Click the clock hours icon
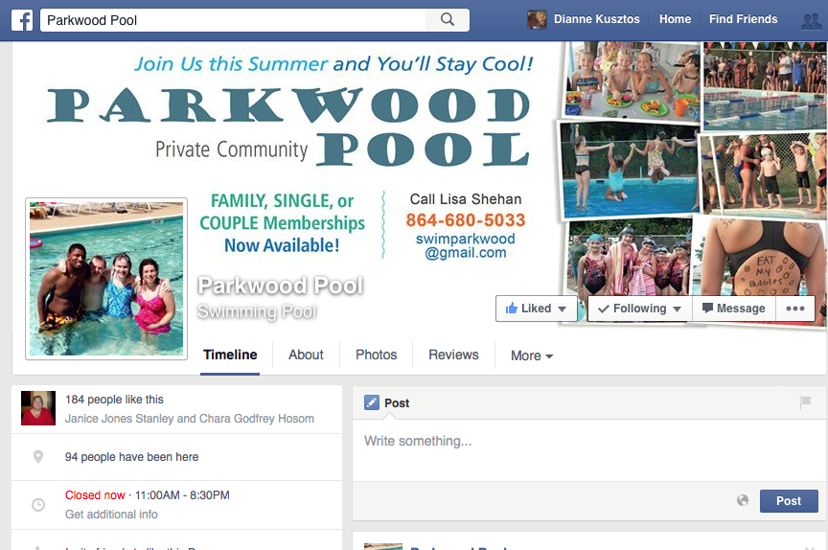 (38, 505)
